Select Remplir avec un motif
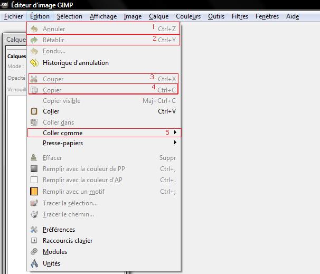This screenshot has width=320, height=274. pyautogui.click(x=104, y=191)
